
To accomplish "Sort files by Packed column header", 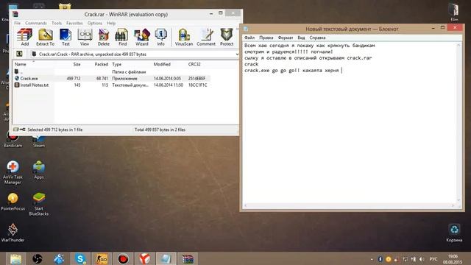I will pos(102,64).
